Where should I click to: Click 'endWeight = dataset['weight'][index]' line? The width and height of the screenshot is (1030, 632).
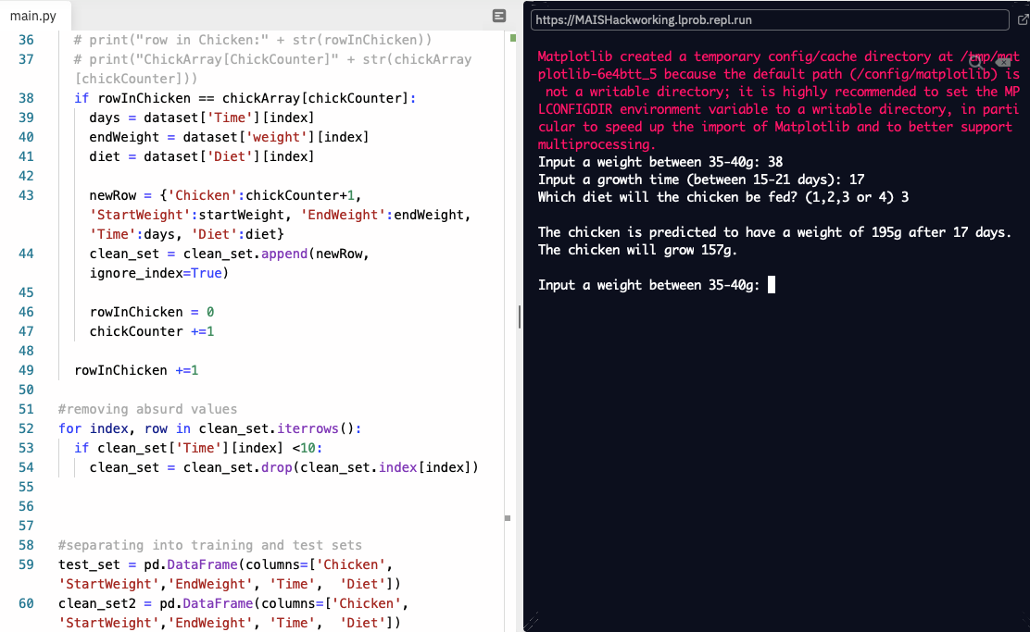pyautogui.click(x=230, y=137)
